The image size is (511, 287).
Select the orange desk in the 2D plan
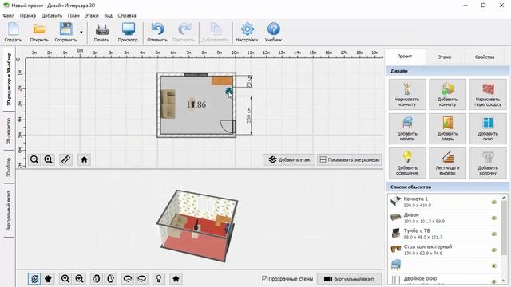coord(222,81)
